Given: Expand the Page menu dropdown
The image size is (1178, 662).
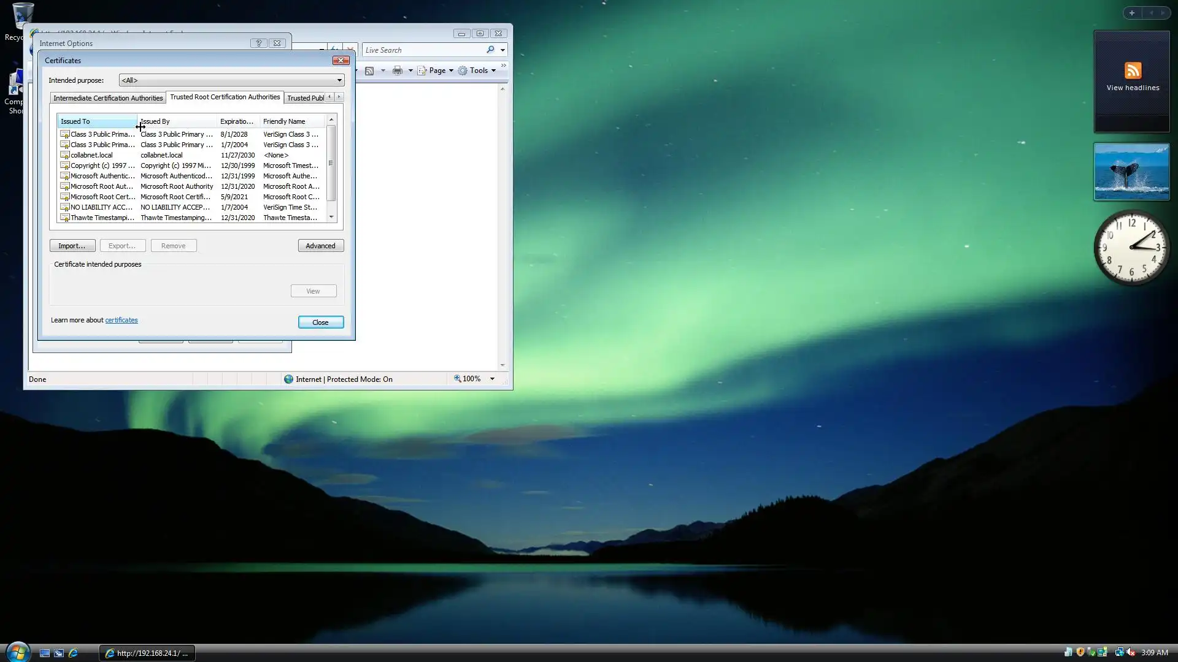Looking at the screenshot, I should 451,70.
